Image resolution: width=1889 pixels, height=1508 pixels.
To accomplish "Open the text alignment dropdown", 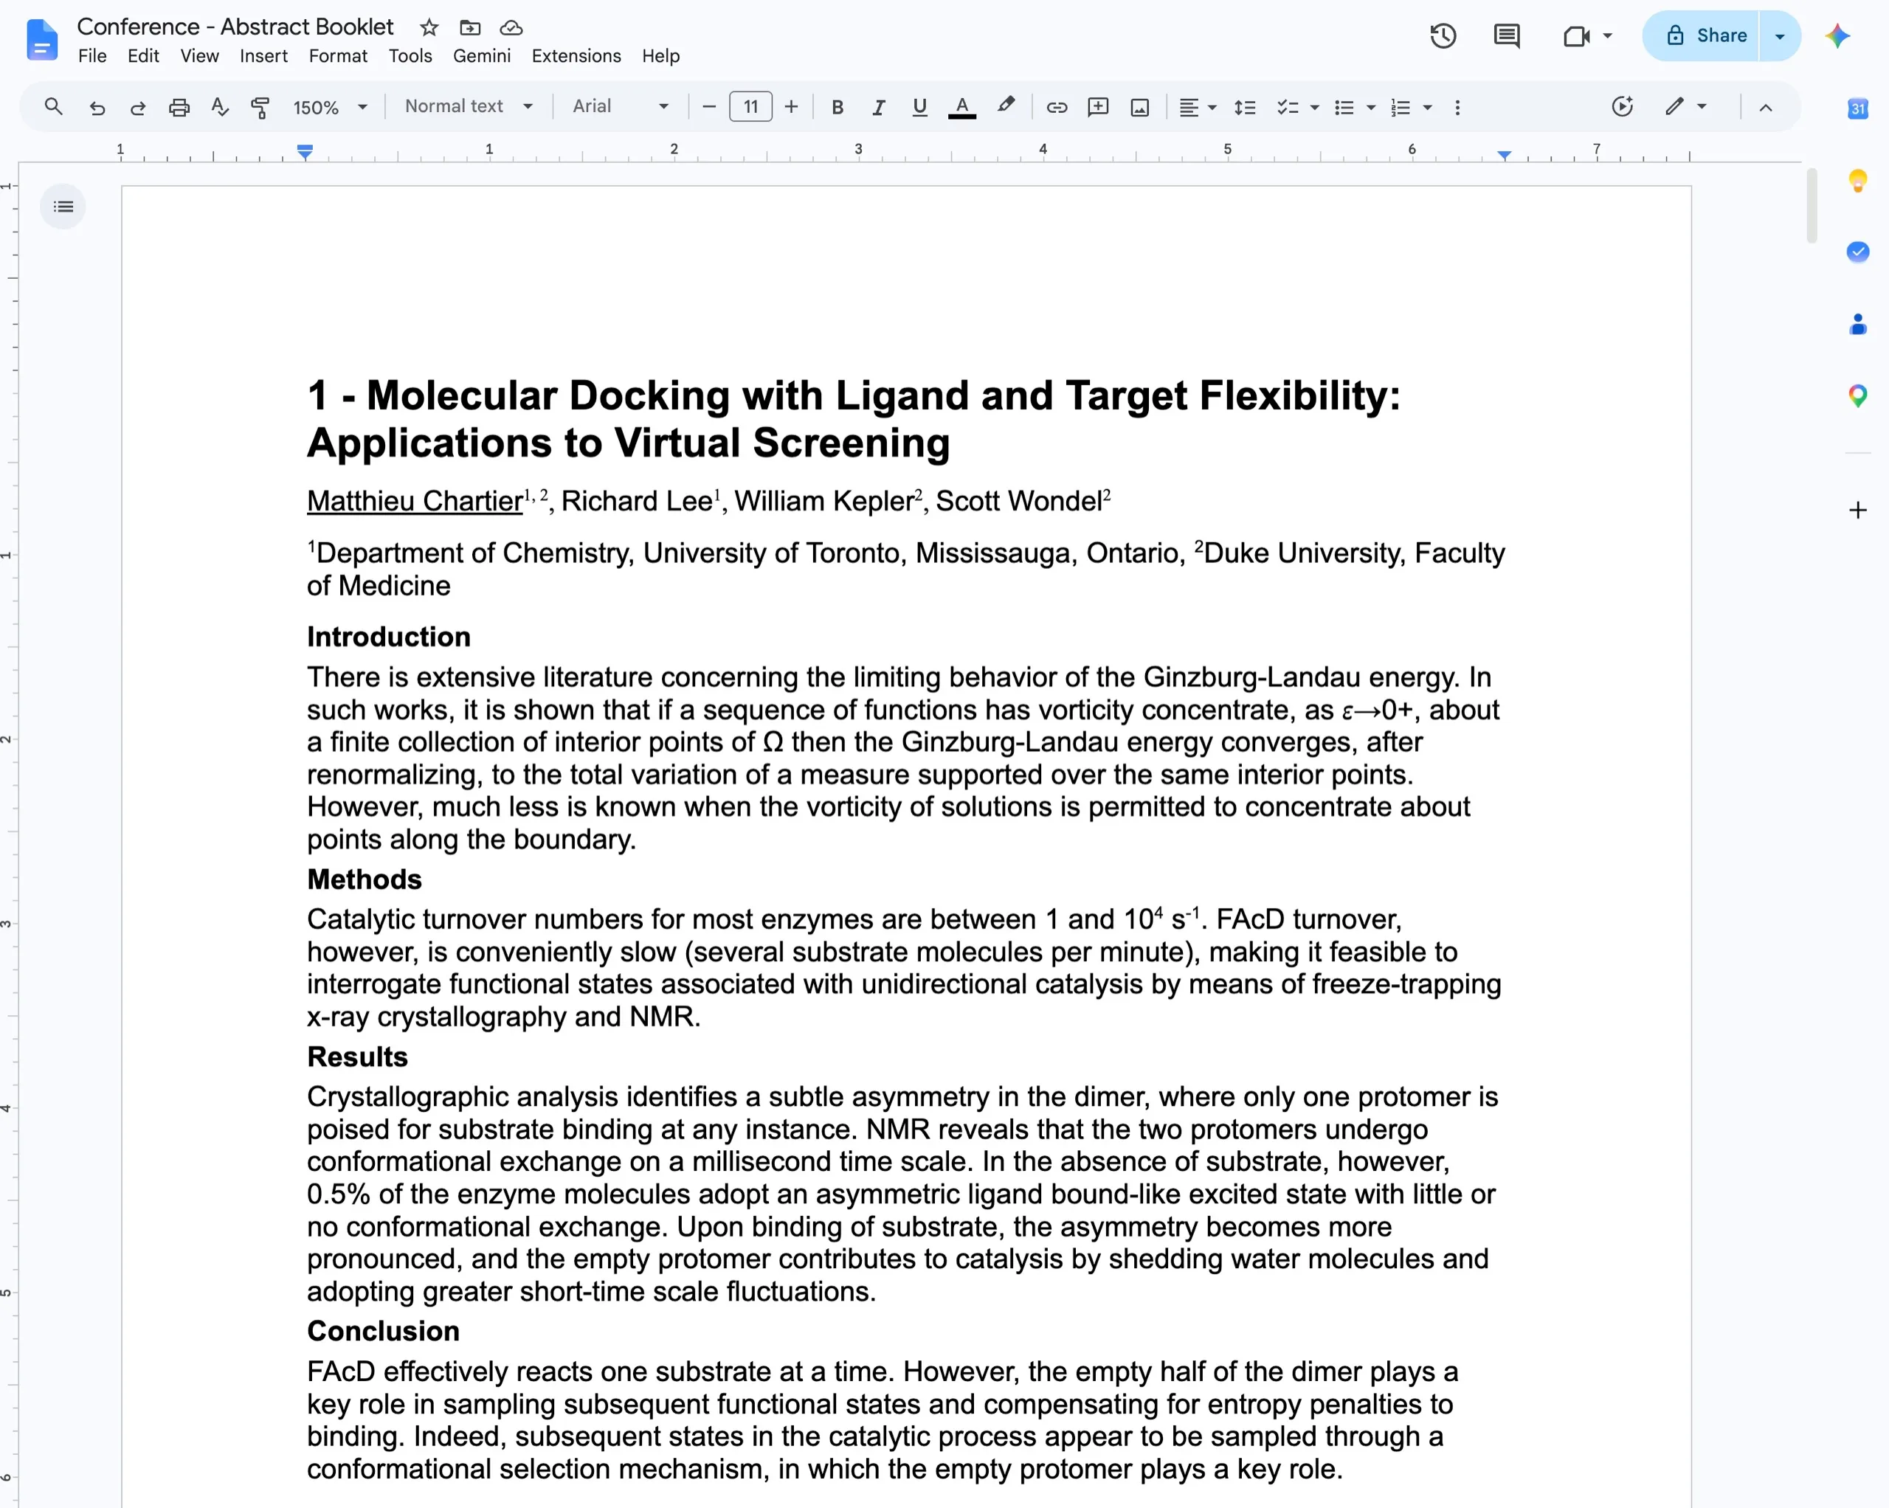I will (x=1198, y=107).
